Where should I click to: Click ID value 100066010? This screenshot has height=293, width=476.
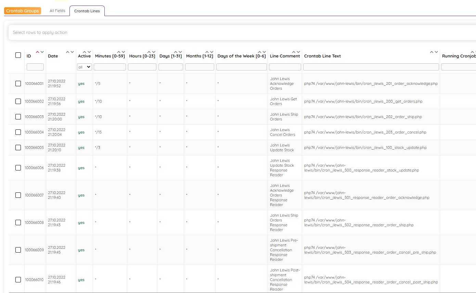click(34, 280)
